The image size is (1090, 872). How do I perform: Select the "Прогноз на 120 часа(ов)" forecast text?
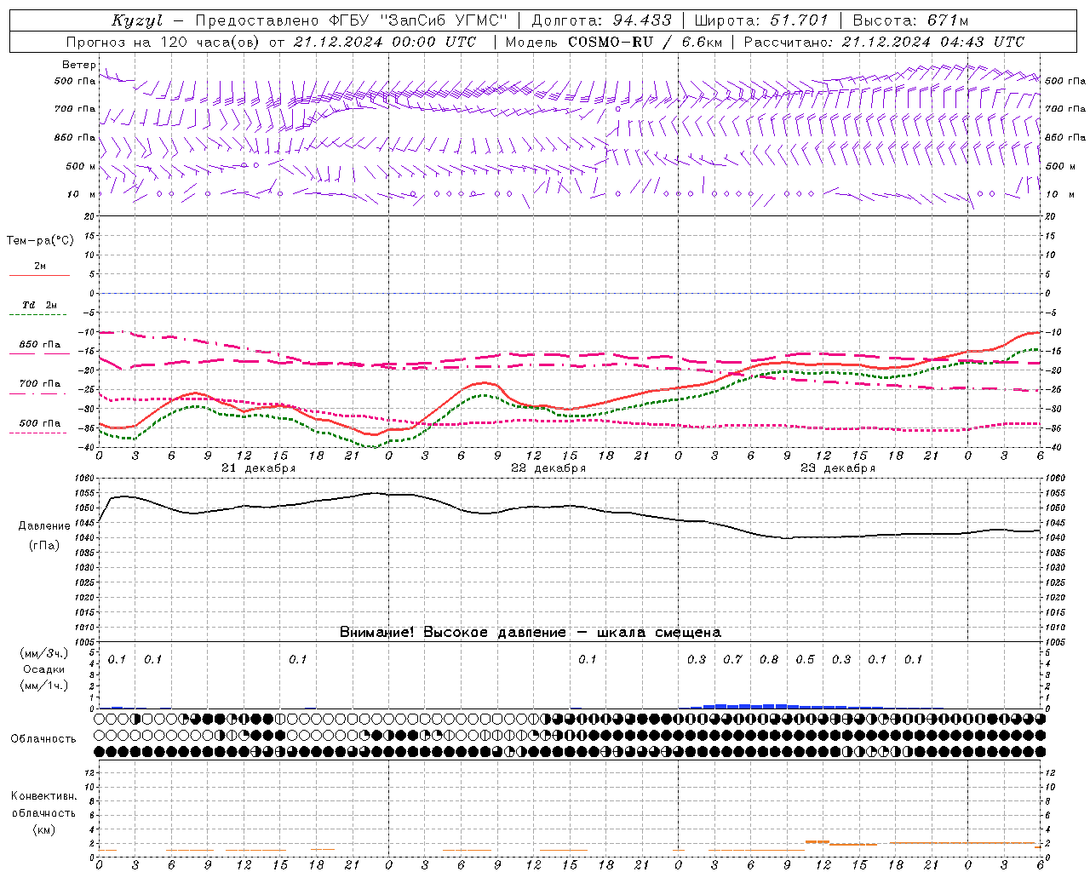point(163,42)
